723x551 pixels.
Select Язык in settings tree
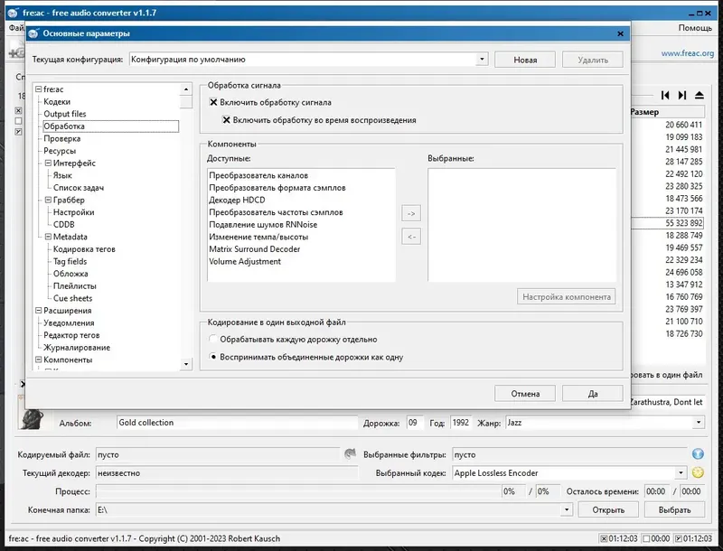tap(62, 175)
